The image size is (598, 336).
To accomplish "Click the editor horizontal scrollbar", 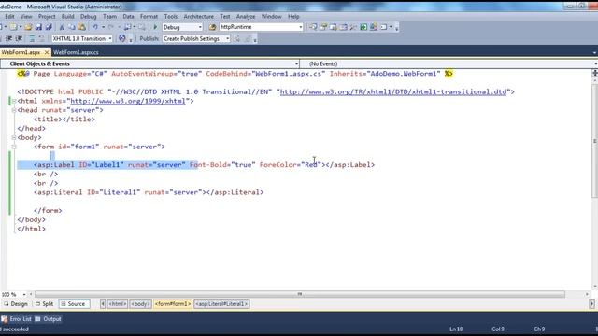I will (300, 295).
